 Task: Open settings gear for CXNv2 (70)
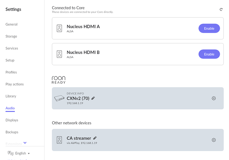pos(214,98)
